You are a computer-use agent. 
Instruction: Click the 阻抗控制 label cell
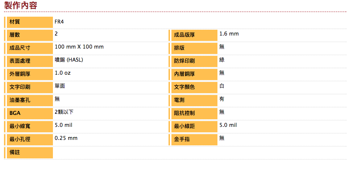tap(194, 113)
